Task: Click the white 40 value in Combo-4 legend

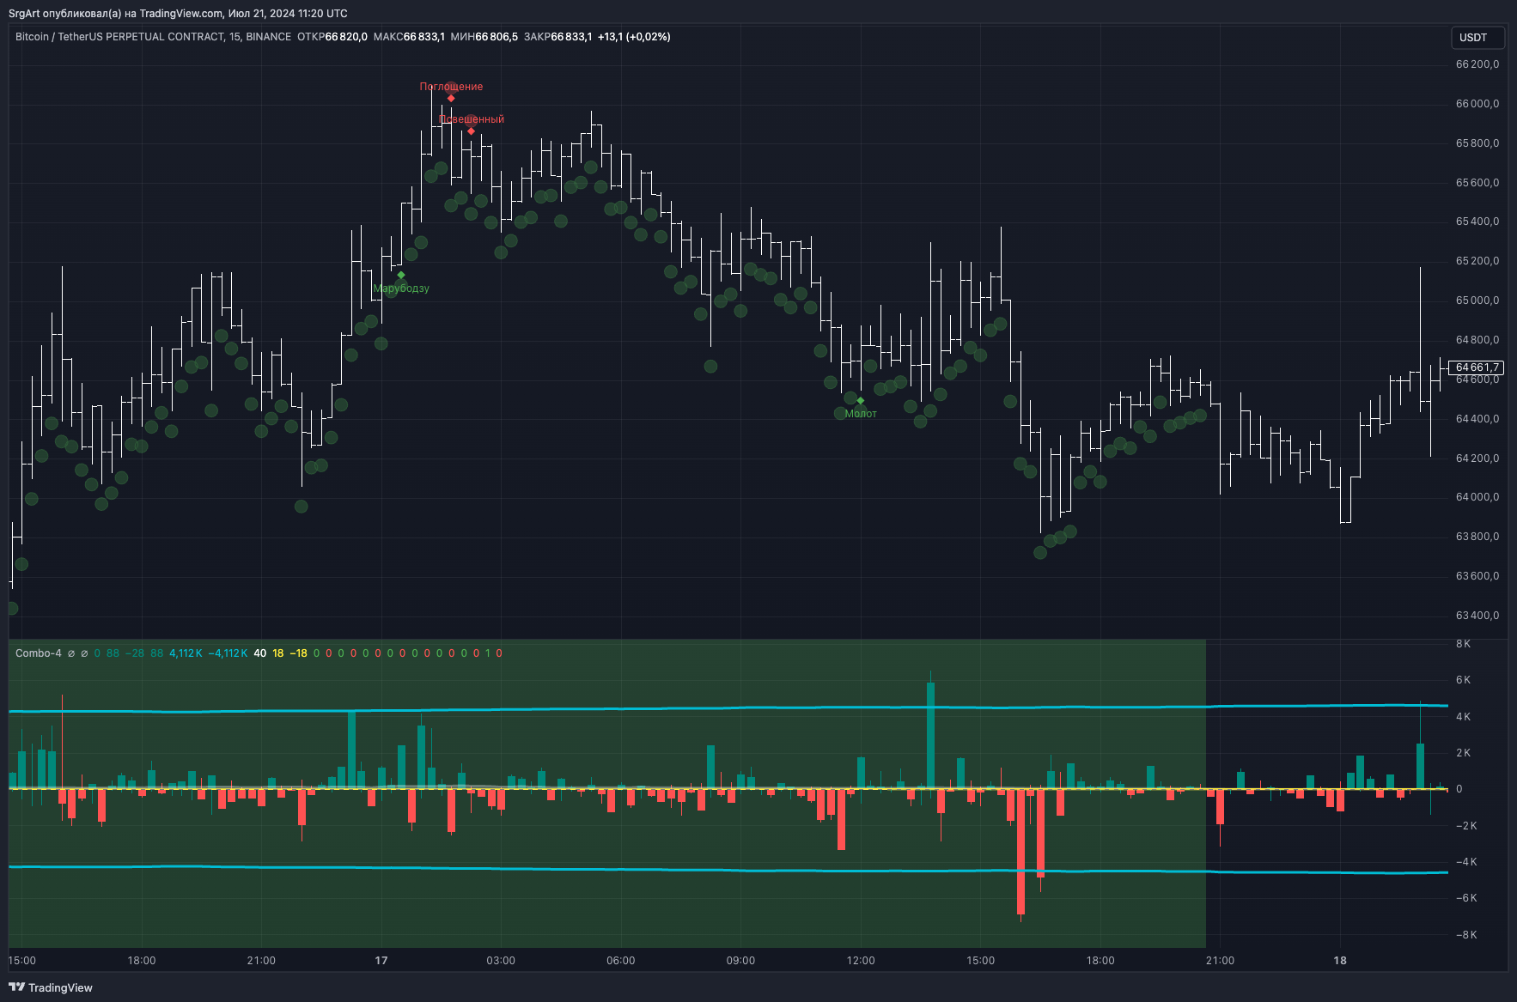Action: point(260,653)
